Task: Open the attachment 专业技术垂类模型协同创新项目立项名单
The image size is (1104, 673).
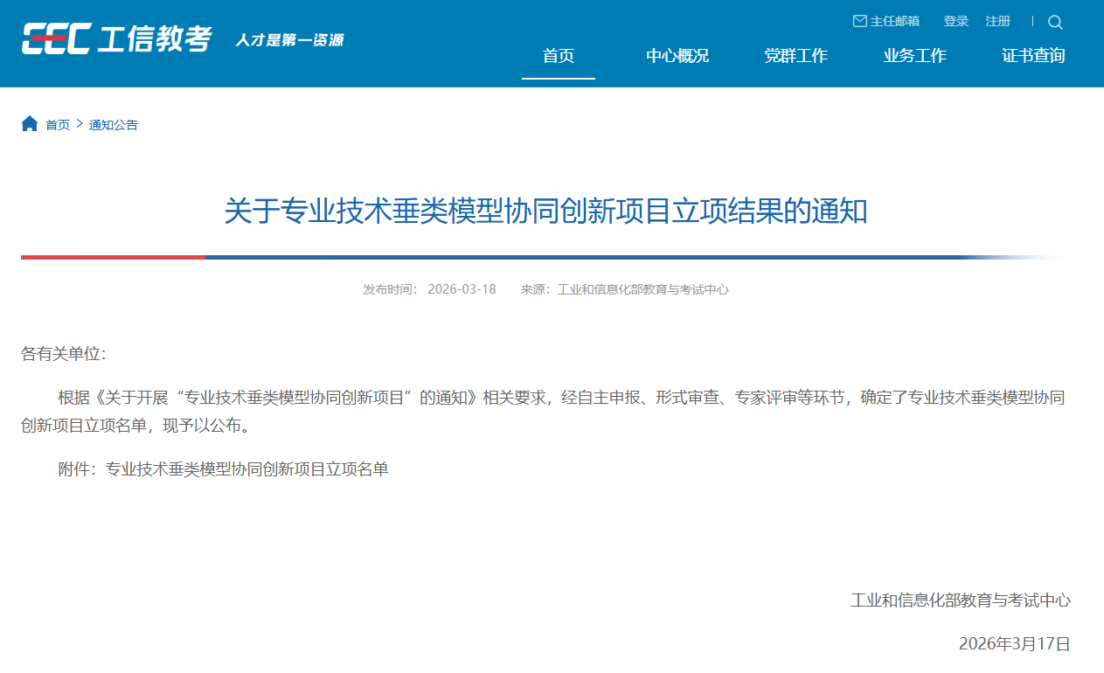Action: [x=246, y=469]
